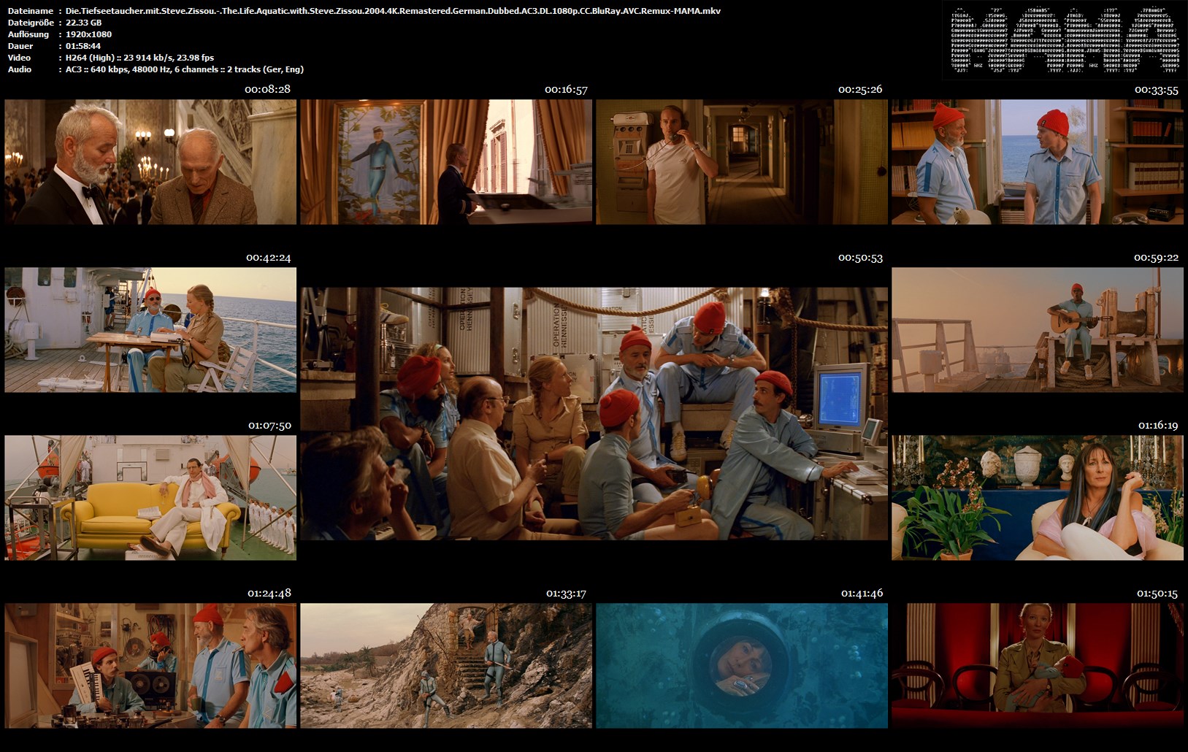Image resolution: width=1188 pixels, height=752 pixels.
Task: Click the 01:41:46 timestamp label
Action: (x=862, y=593)
